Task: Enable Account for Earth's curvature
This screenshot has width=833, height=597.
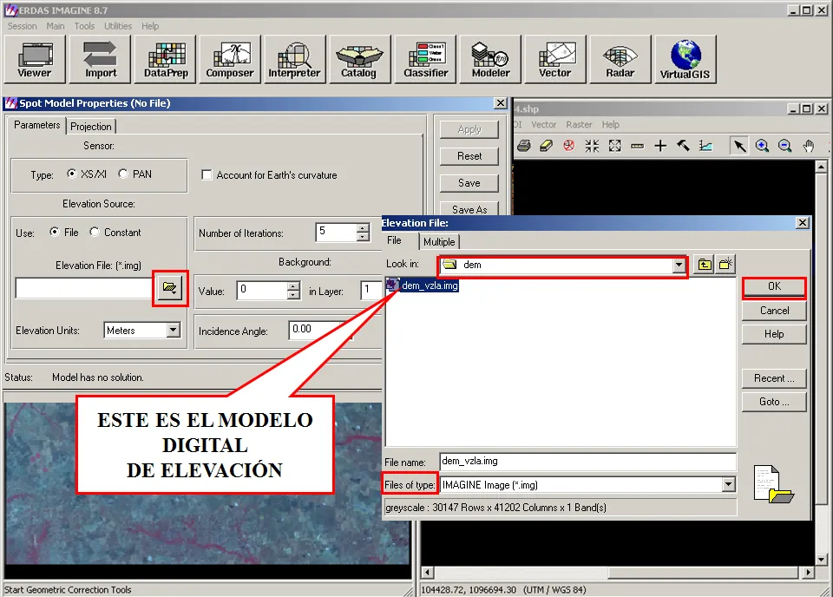Action: [x=207, y=174]
